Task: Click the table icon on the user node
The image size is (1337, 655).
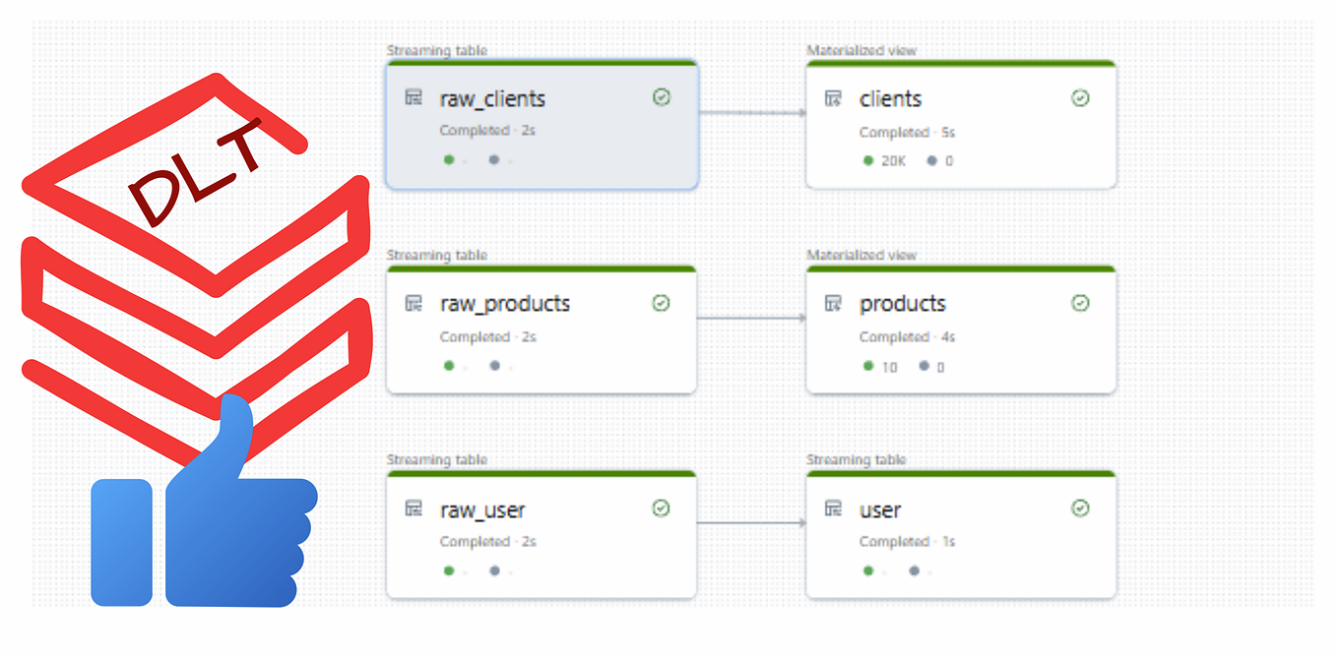Action: (x=833, y=509)
